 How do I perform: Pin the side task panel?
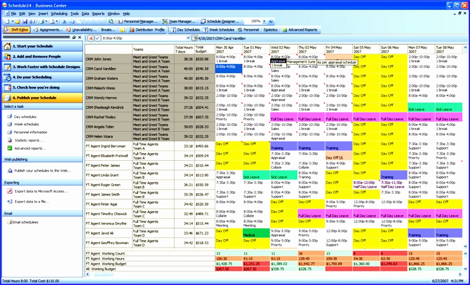pyautogui.click(x=74, y=37)
